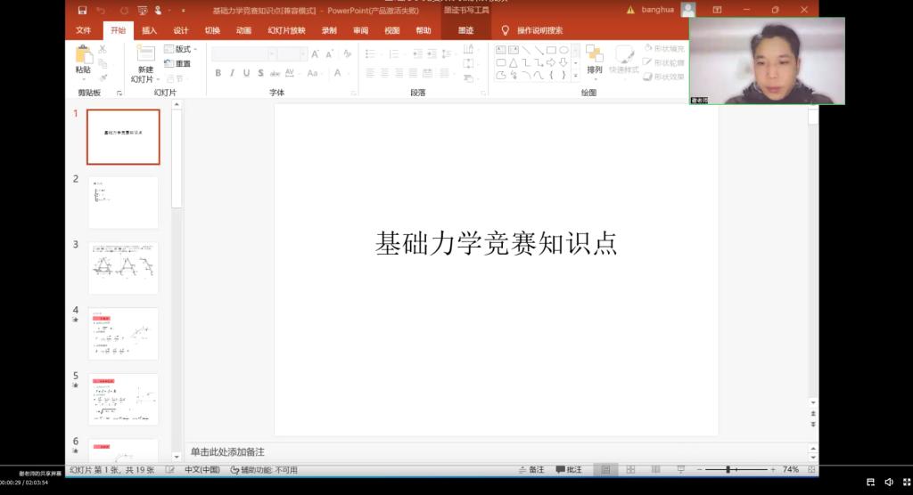Image resolution: width=913 pixels, height=495 pixels.
Task: Select slide 3 thumbnail
Action: coord(123,268)
